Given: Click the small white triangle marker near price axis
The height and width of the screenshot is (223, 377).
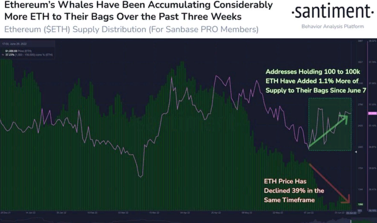Looking at the screenshot, I should pos(356,153).
